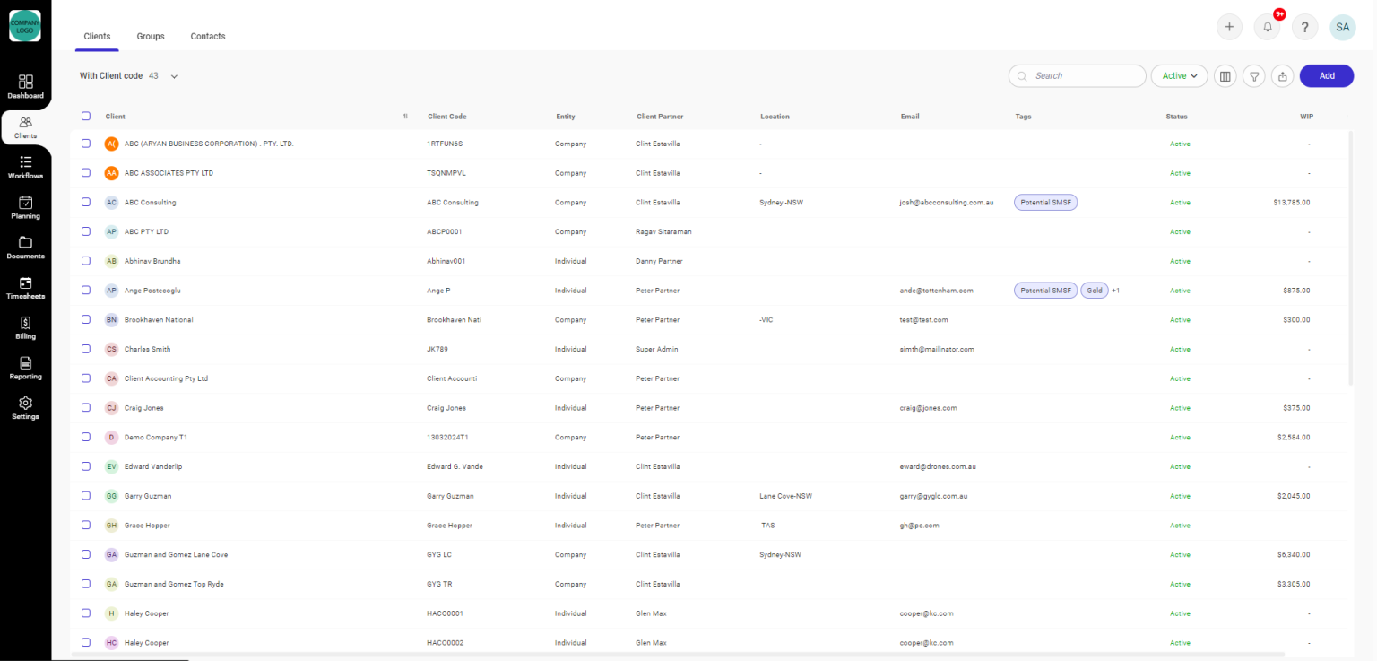Sort by the Client column icon
The image size is (1377, 661).
(x=405, y=117)
